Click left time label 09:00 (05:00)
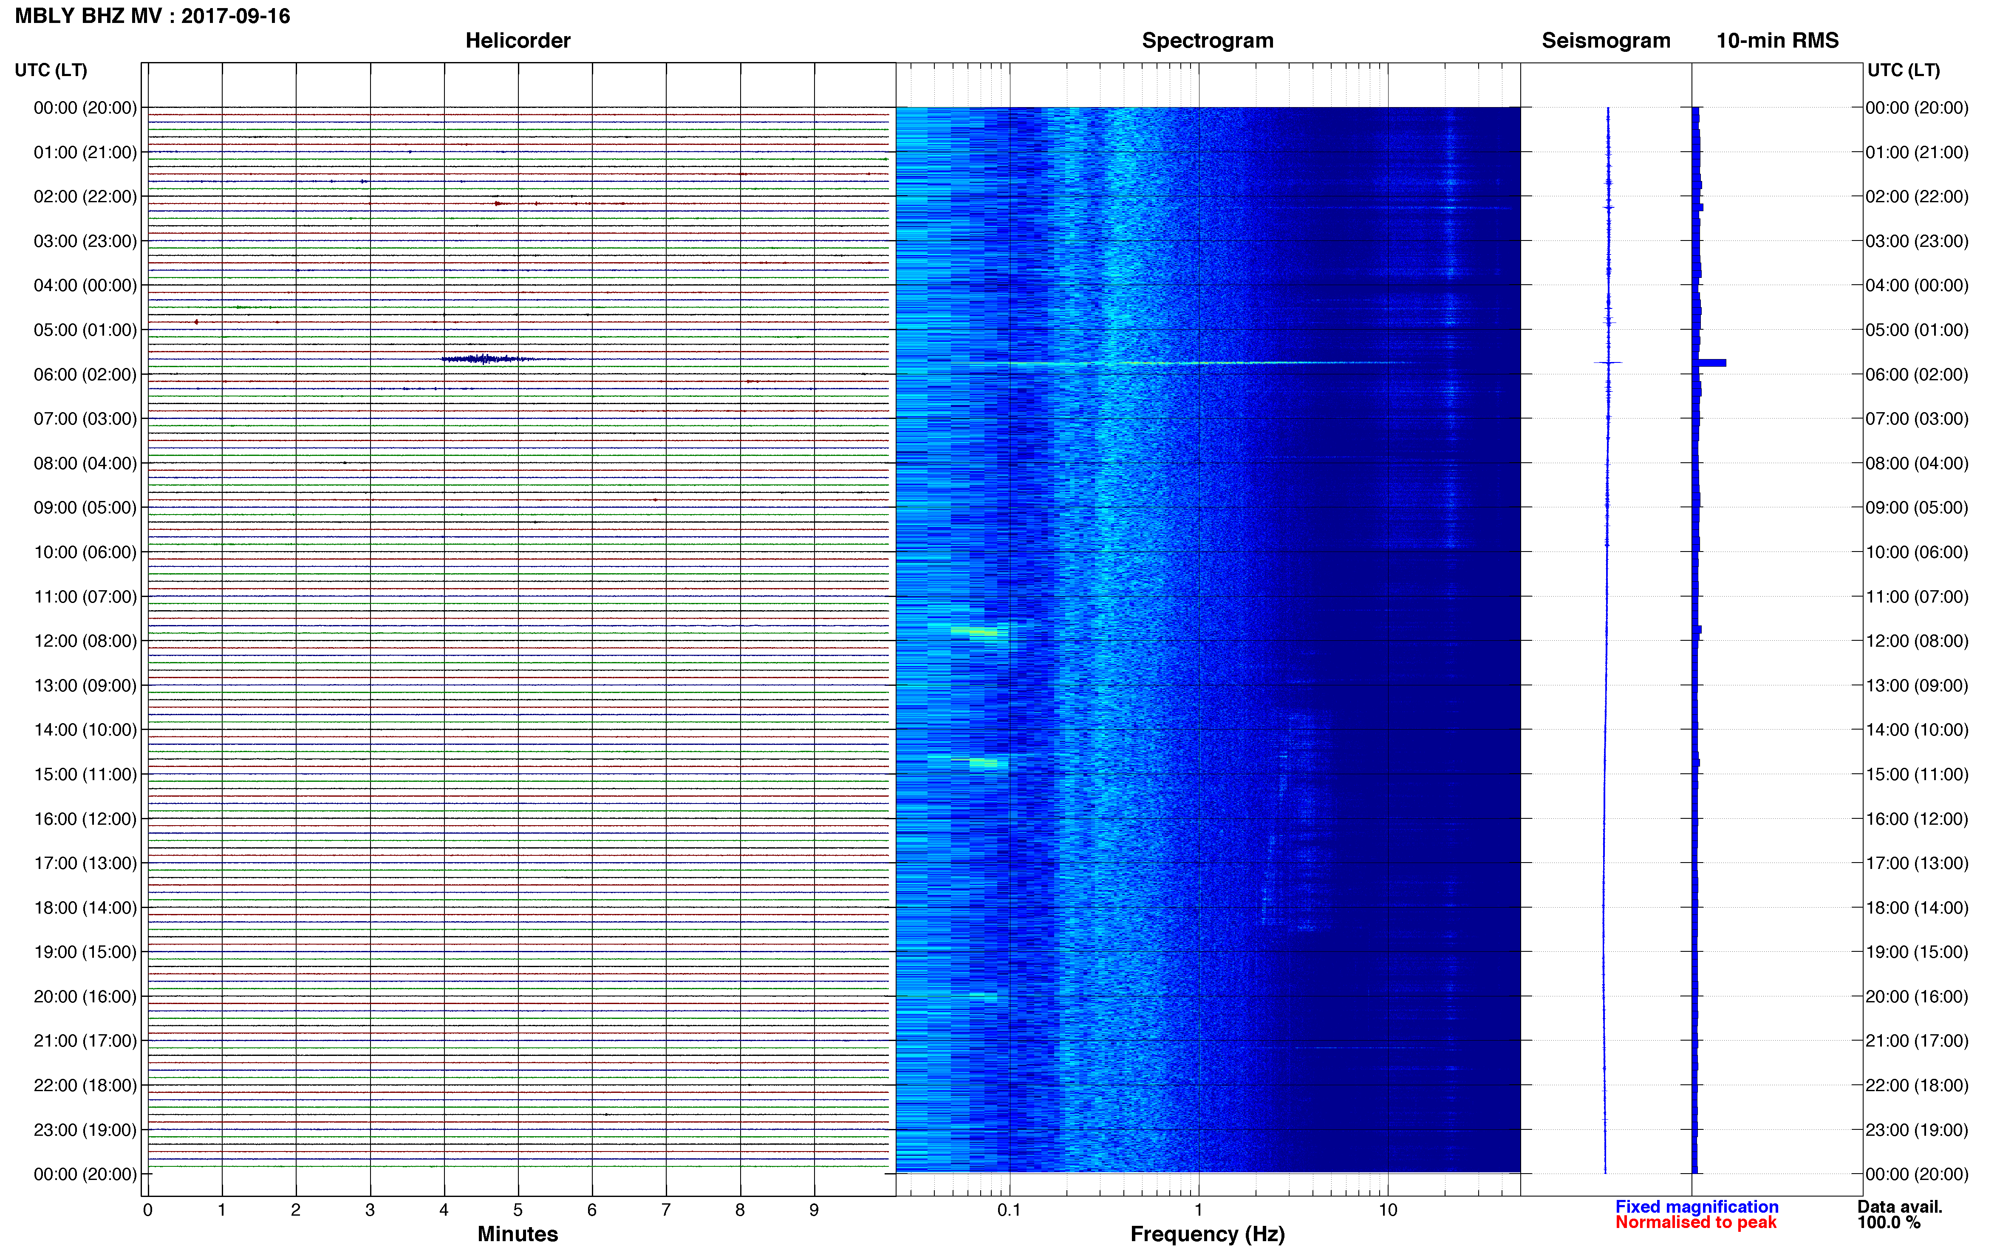Image resolution: width=2014 pixels, height=1259 pixels. 85,508
